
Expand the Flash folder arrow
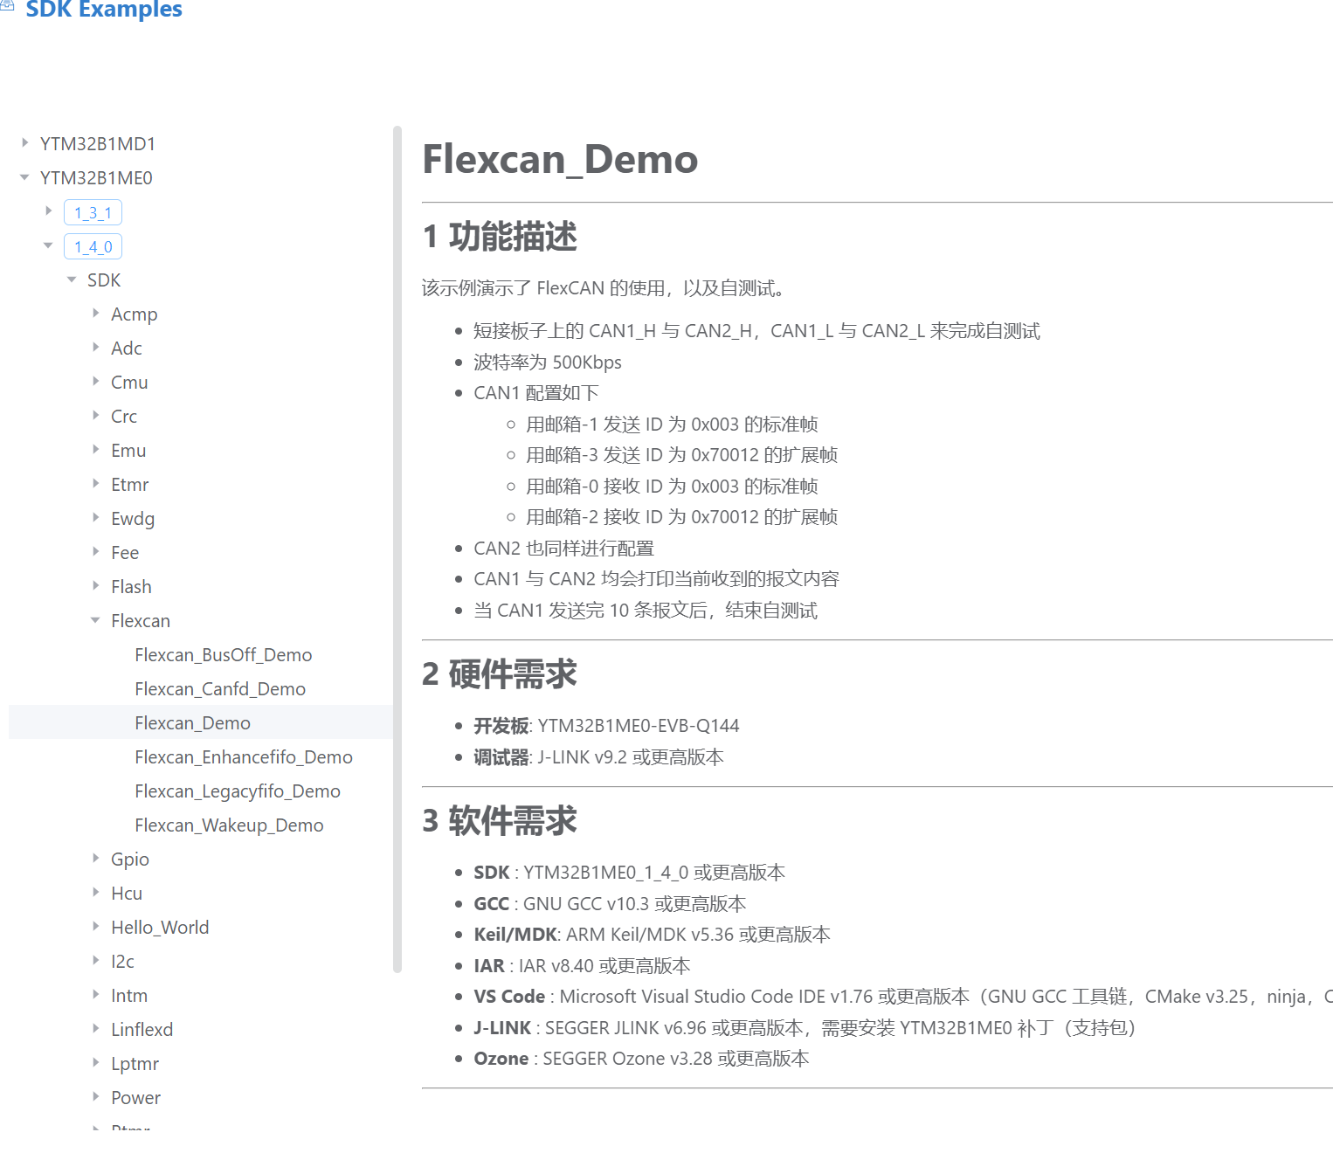pyautogui.click(x=96, y=586)
